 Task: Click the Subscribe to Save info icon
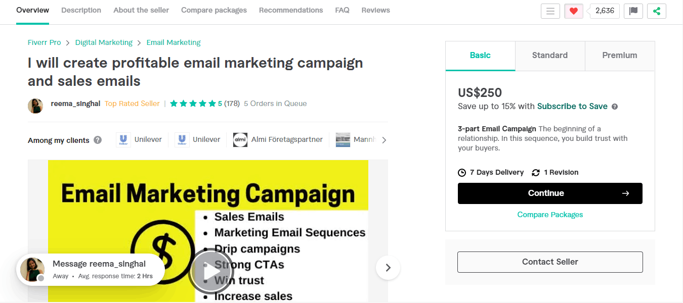click(x=615, y=107)
